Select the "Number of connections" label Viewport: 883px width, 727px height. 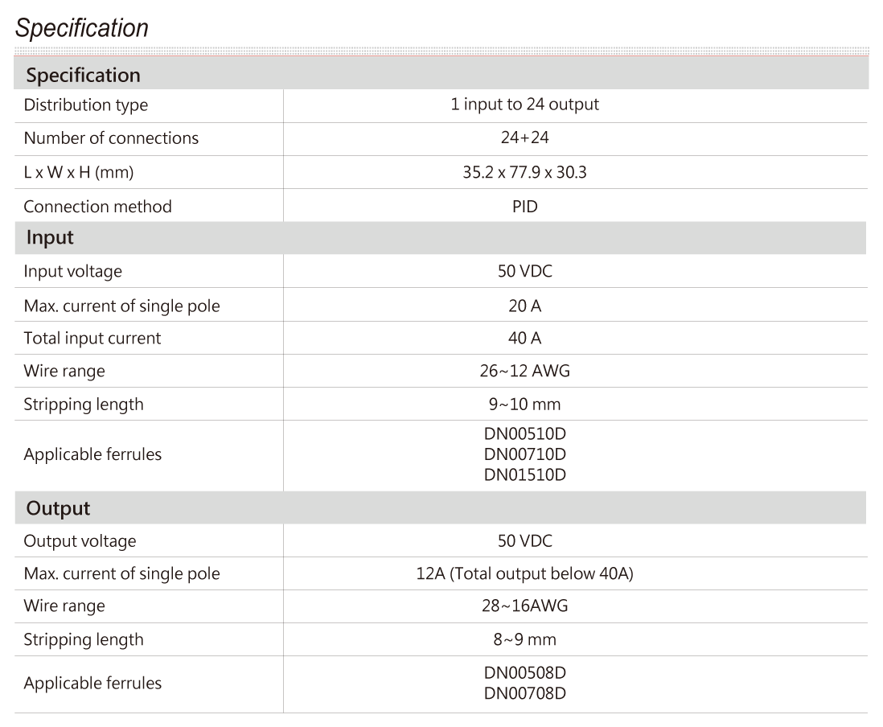111,138
